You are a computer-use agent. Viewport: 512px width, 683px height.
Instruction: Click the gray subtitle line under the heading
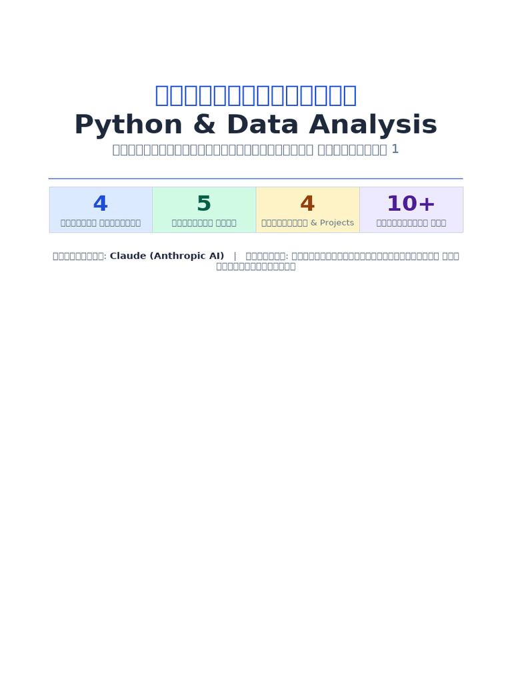pos(255,149)
